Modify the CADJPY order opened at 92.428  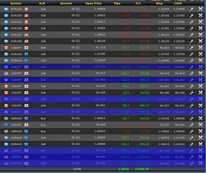pyautogui.click(x=191, y=93)
